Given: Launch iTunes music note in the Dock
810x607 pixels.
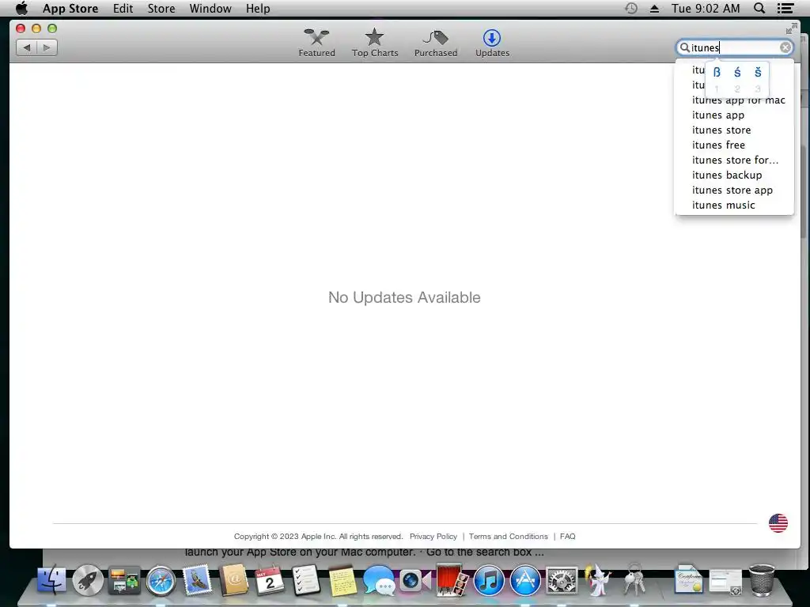Looking at the screenshot, I should click(x=489, y=580).
